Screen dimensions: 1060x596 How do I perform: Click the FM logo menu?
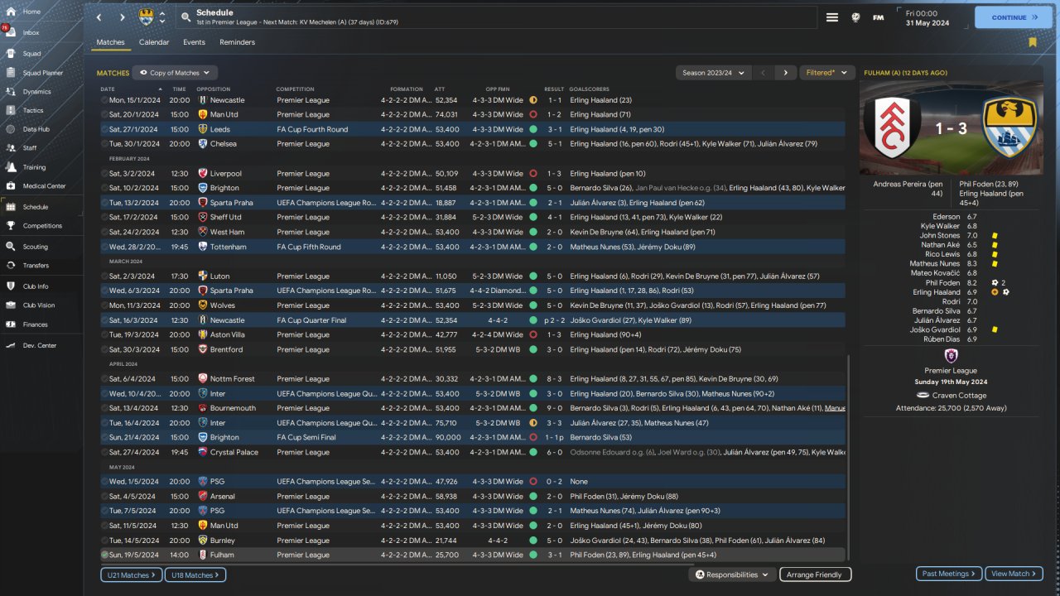pyautogui.click(x=878, y=17)
